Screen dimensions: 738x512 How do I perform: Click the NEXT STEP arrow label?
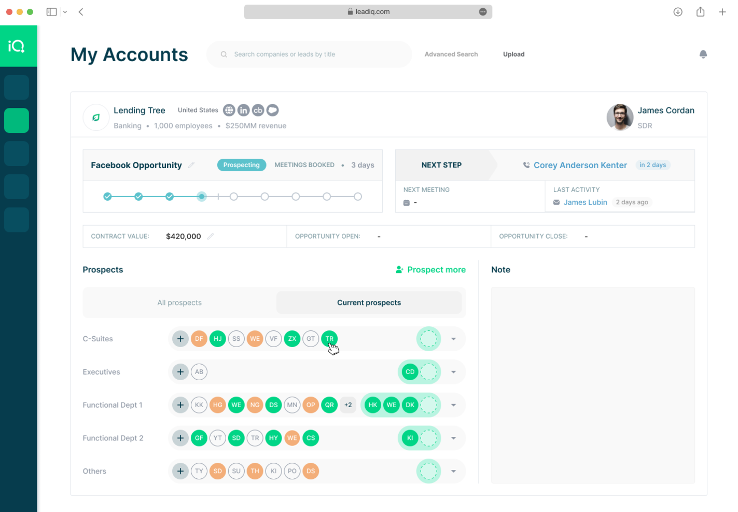click(x=441, y=165)
